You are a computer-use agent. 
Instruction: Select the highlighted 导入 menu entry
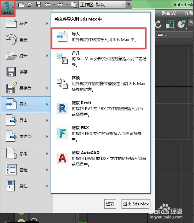click(23, 104)
